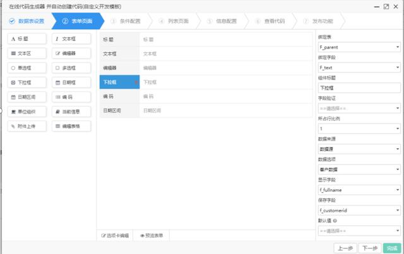Go to the 发布功能 step

(318, 21)
